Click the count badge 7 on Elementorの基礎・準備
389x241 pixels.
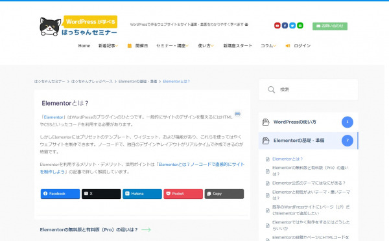tap(348, 141)
